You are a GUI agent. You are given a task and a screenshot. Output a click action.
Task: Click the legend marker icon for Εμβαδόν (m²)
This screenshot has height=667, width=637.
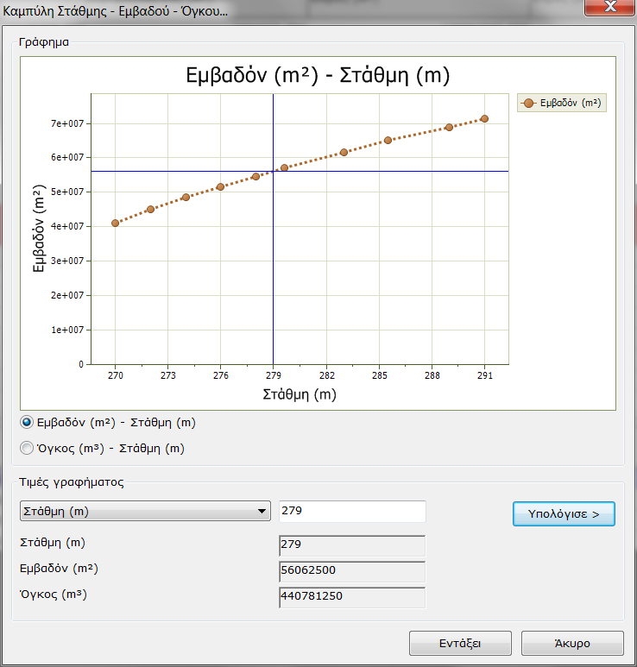(529, 103)
